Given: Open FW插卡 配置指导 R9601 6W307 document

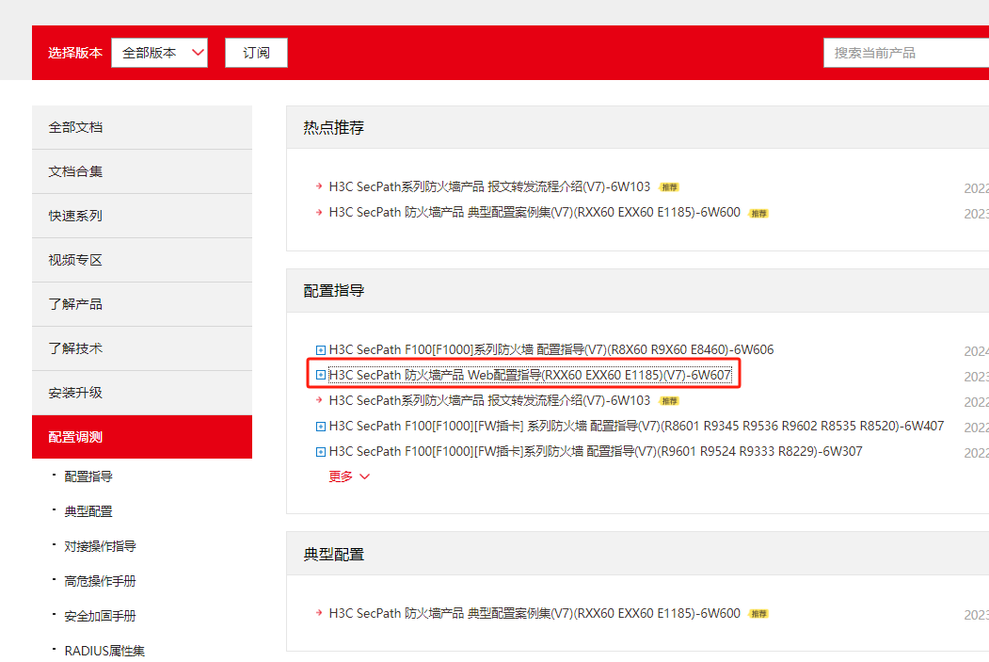Looking at the screenshot, I should (596, 451).
